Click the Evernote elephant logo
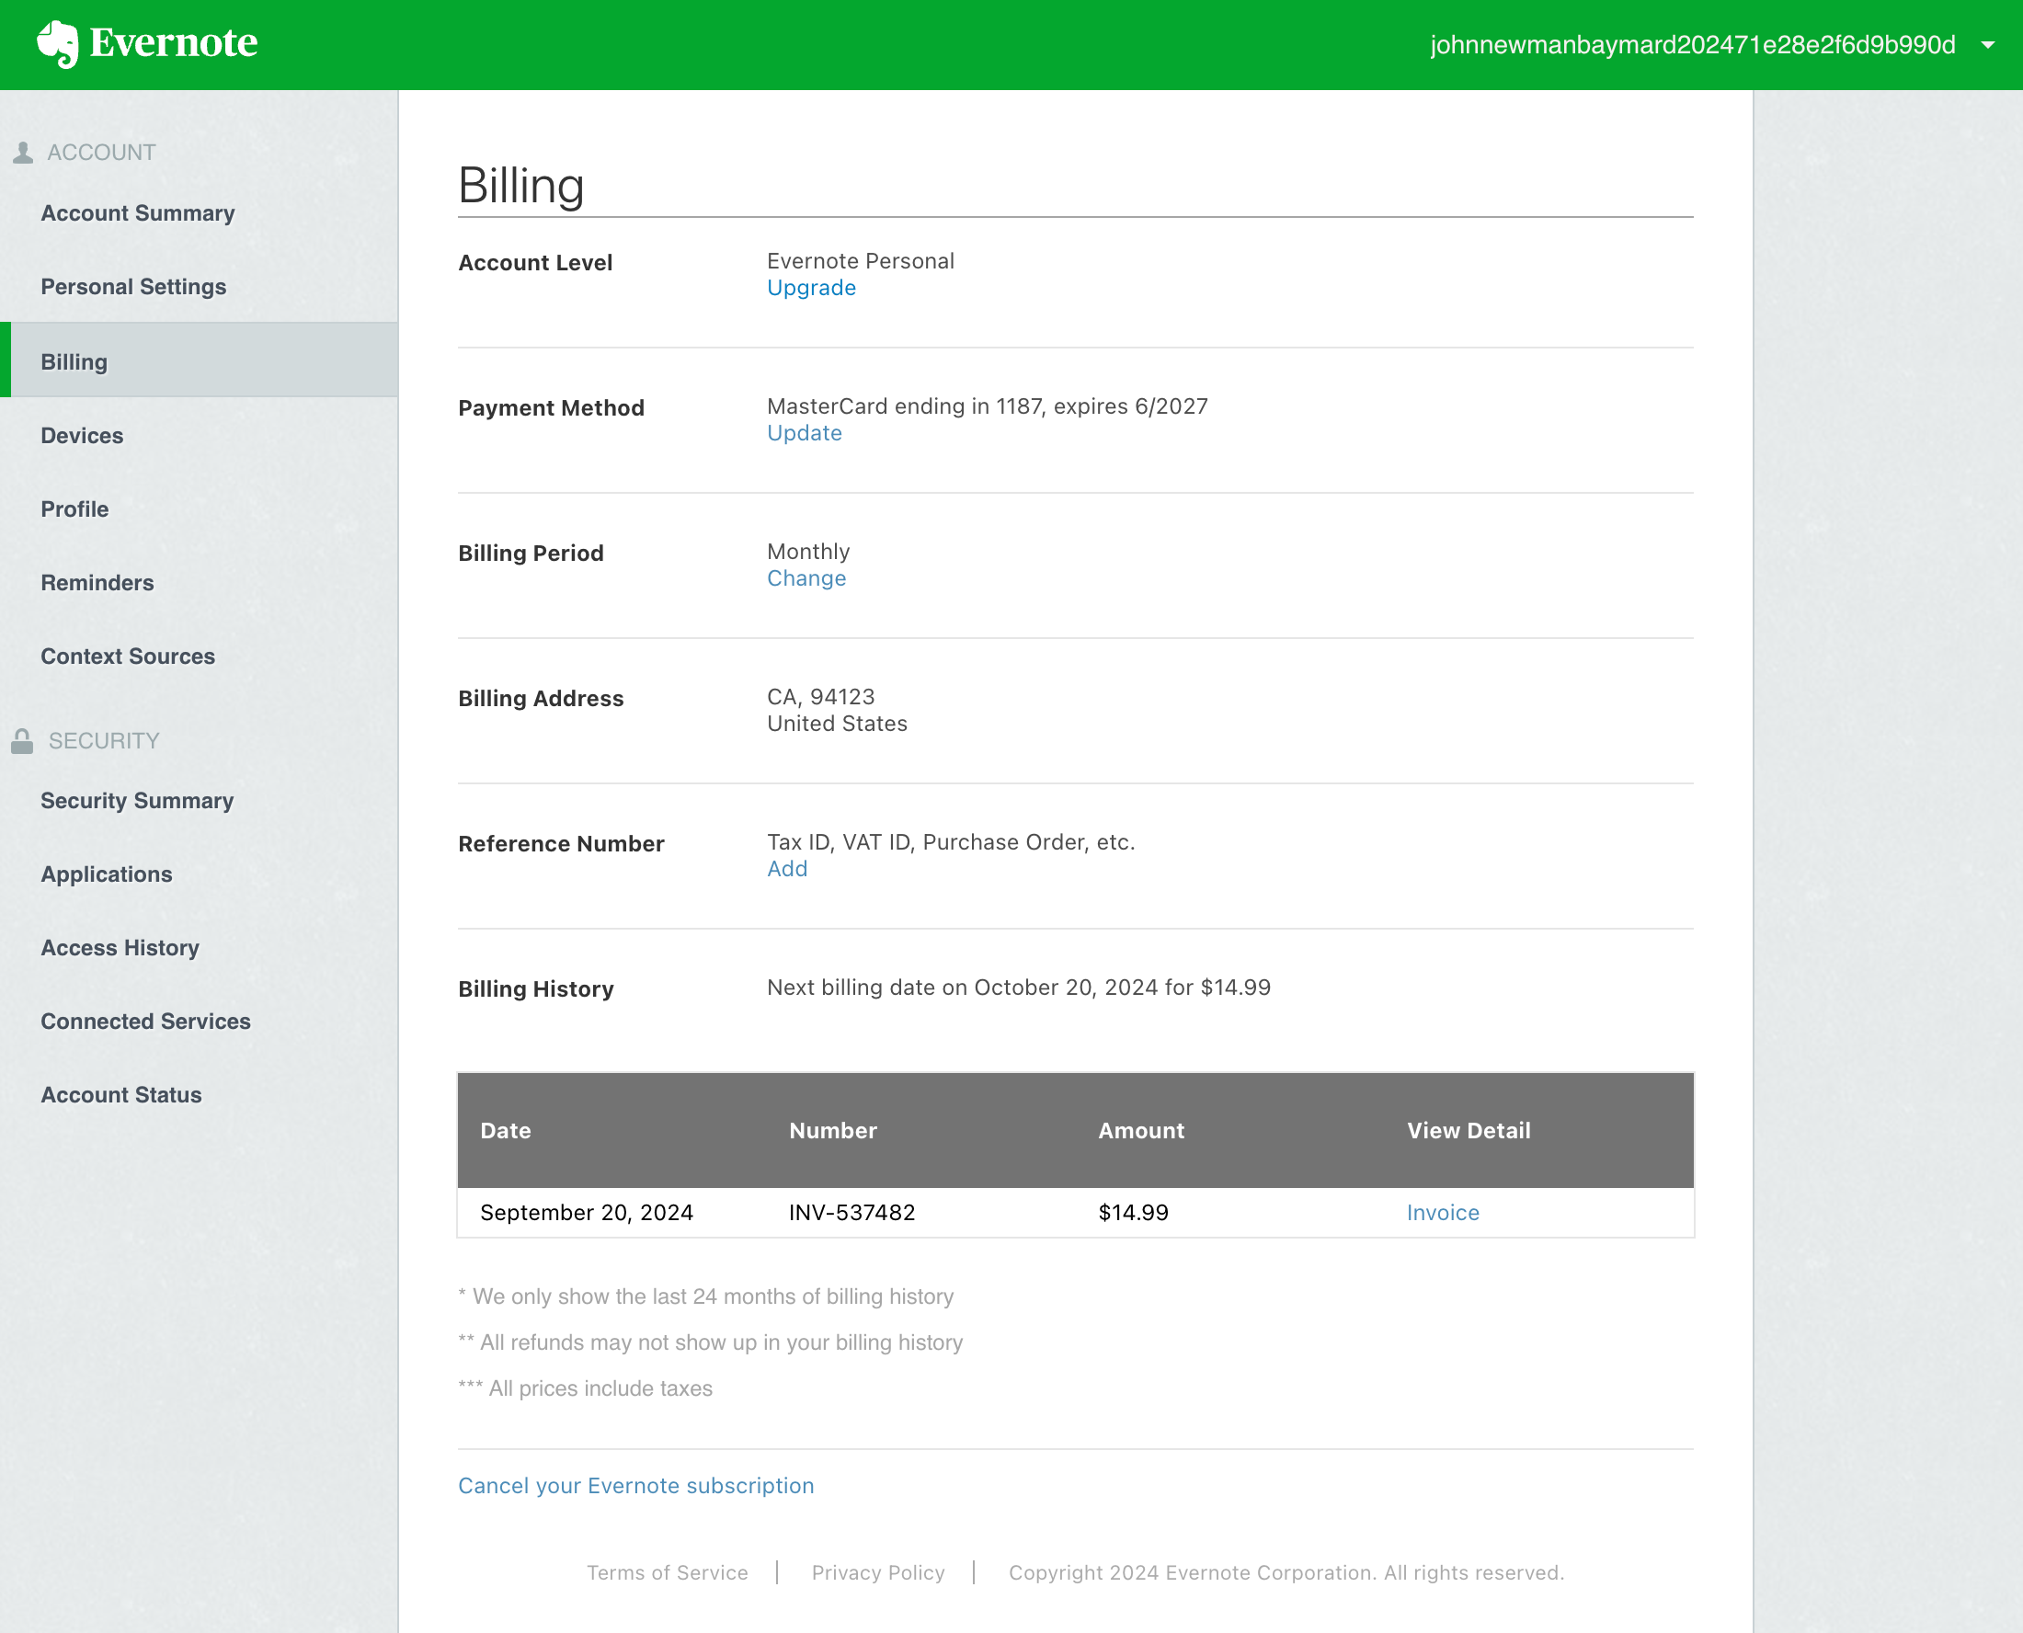2023x1633 pixels. pos(58,42)
